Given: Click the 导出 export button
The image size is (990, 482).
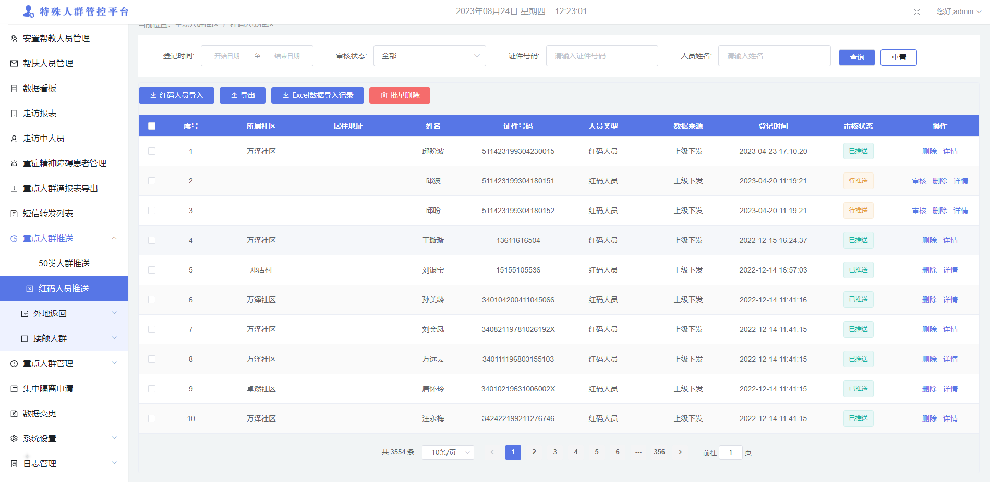Looking at the screenshot, I should [x=243, y=95].
